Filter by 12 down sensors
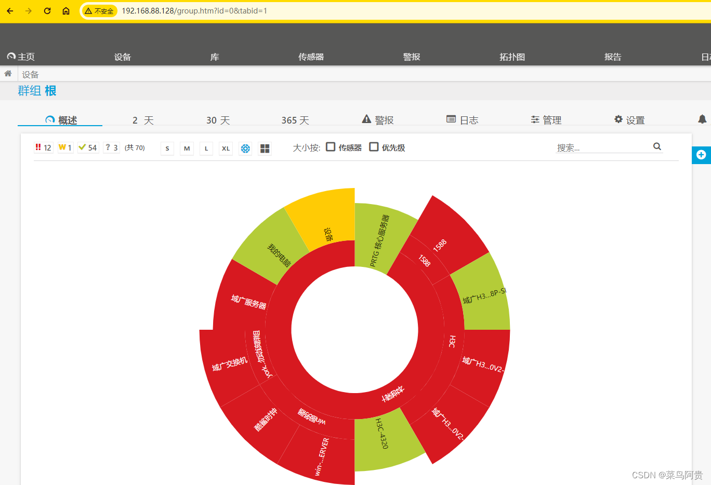Screen dimensions: 711x485 point(44,147)
